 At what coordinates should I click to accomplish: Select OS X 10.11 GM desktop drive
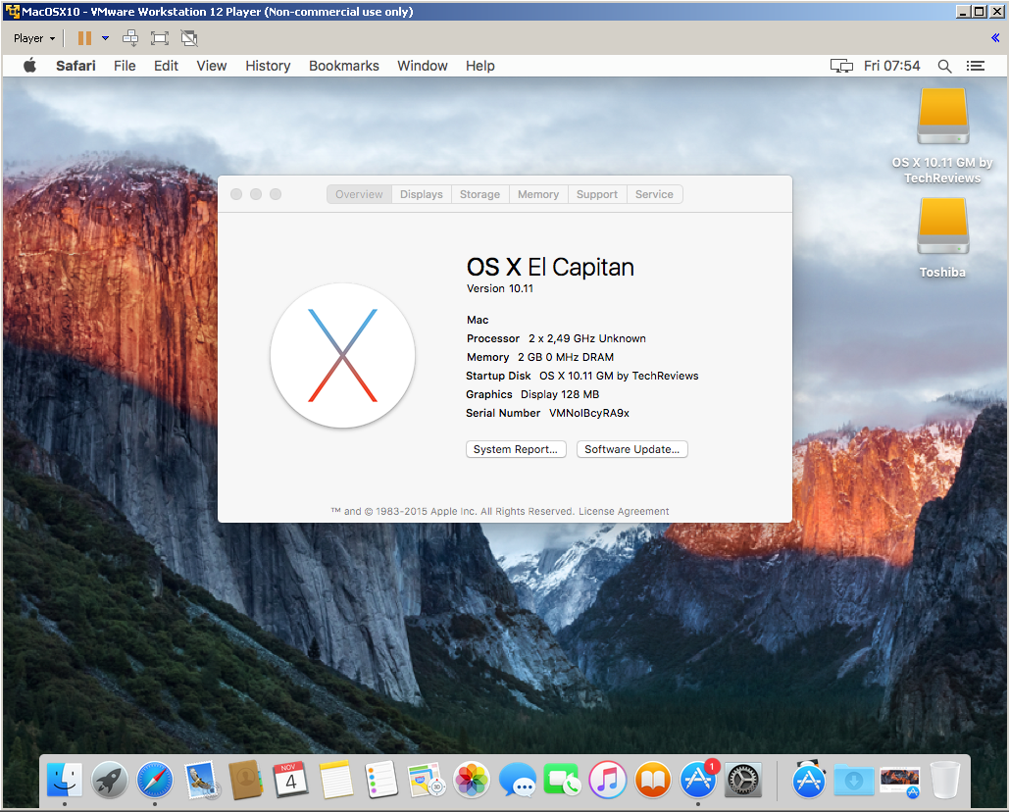click(942, 136)
